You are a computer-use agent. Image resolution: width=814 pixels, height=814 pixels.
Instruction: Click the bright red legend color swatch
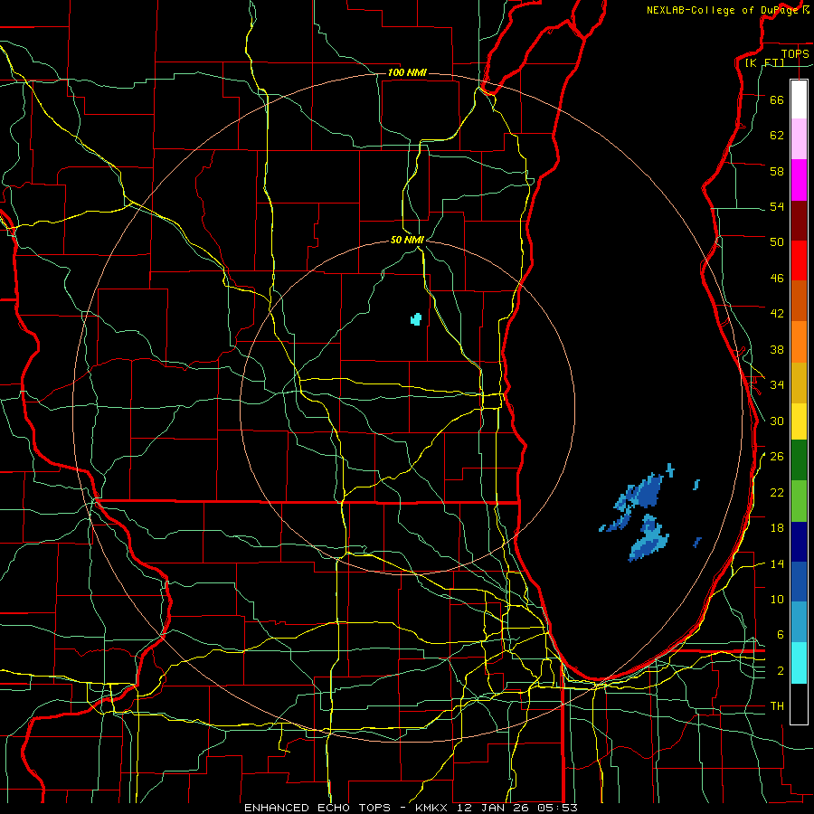tap(799, 260)
